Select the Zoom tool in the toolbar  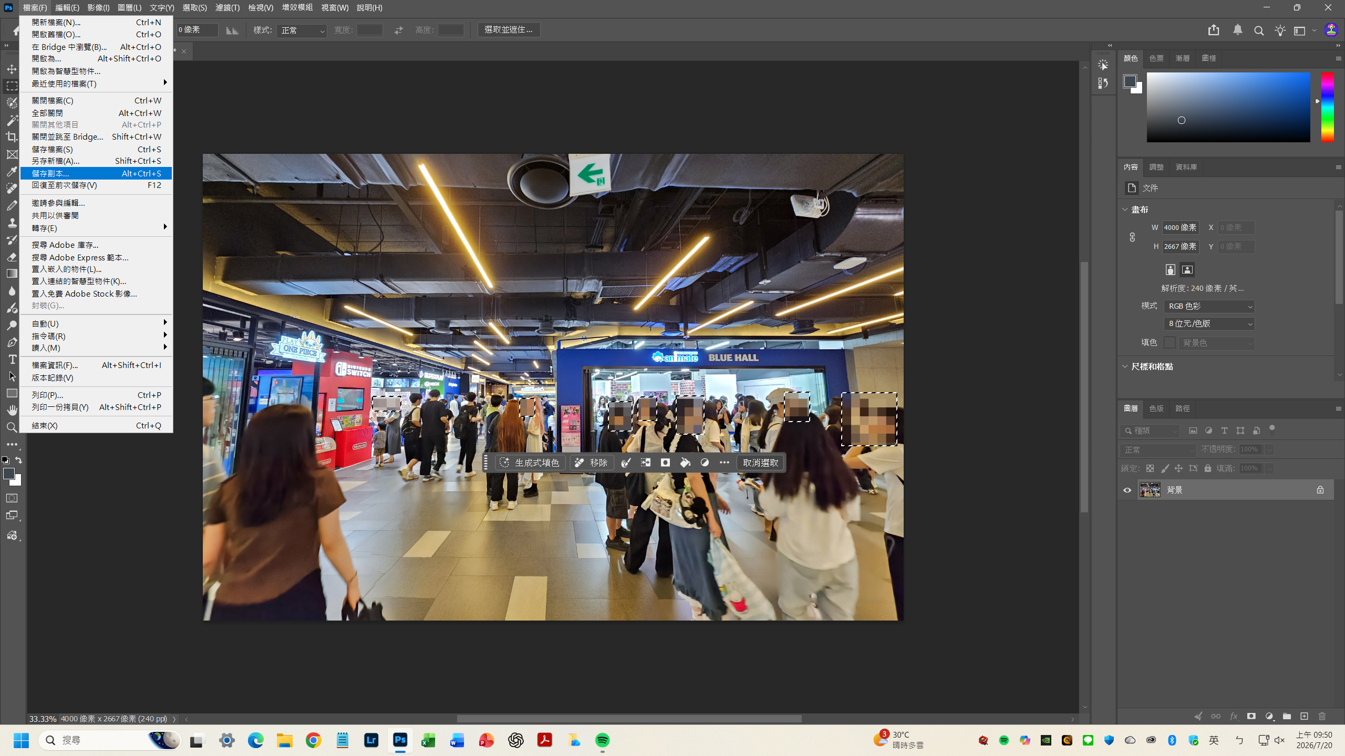pos(12,428)
